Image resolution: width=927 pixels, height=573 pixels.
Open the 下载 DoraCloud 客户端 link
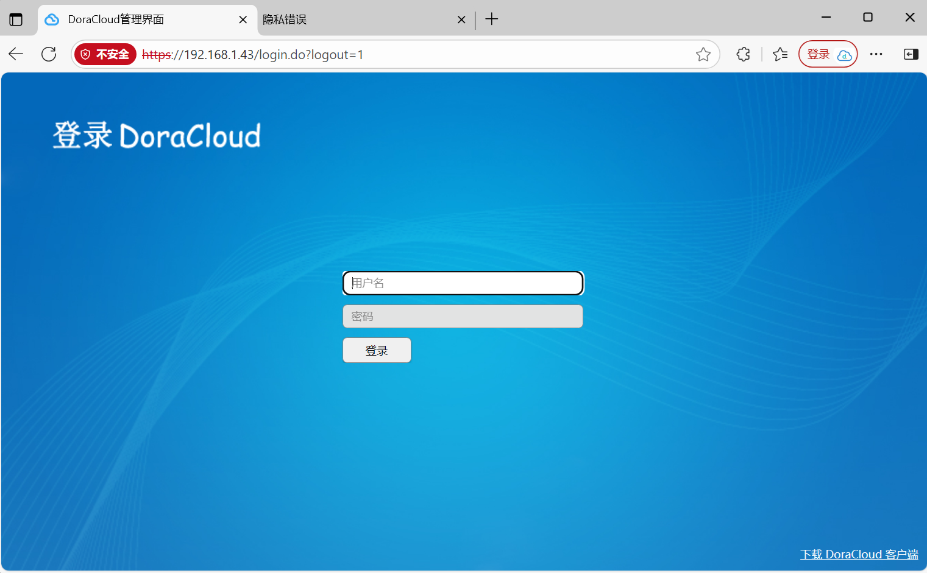click(x=859, y=554)
